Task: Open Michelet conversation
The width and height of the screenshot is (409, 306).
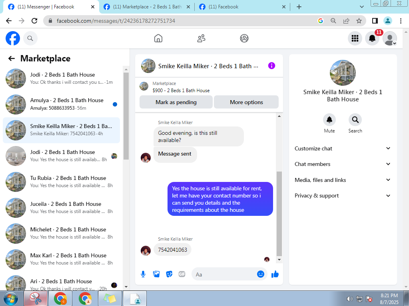Action: (x=61, y=233)
